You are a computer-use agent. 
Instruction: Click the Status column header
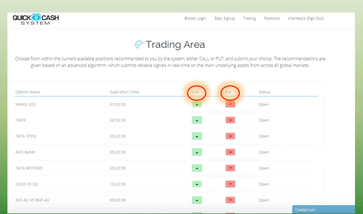click(264, 92)
